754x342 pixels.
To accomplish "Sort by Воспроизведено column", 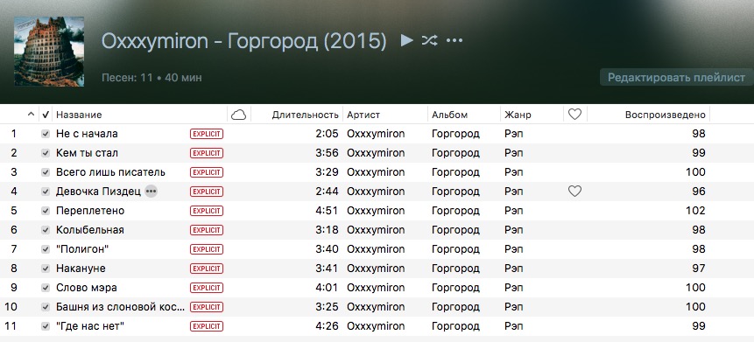I will (x=665, y=115).
